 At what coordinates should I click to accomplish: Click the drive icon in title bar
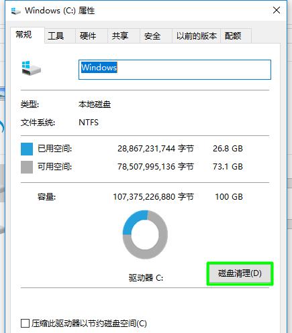click(15, 11)
